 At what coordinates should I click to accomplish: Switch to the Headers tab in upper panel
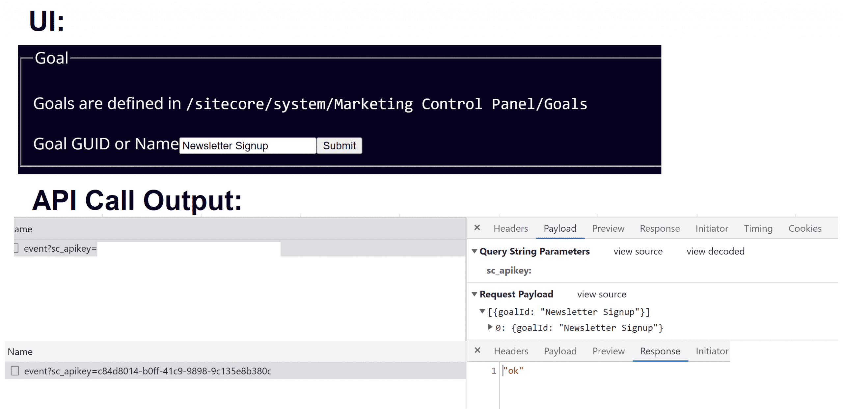[510, 228]
